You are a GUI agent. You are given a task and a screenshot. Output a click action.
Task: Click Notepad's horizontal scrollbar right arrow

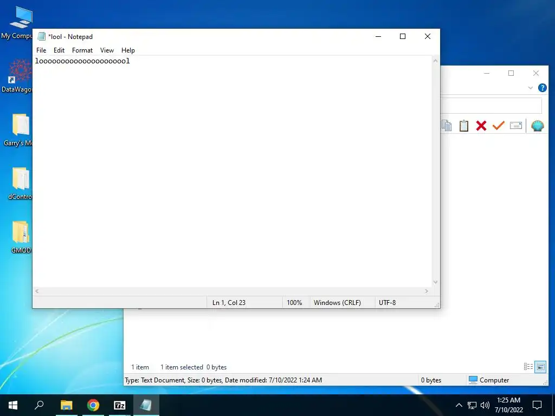tap(427, 291)
